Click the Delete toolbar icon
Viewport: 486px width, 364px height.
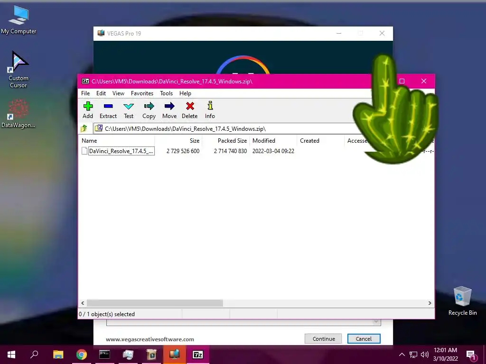click(190, 110)
